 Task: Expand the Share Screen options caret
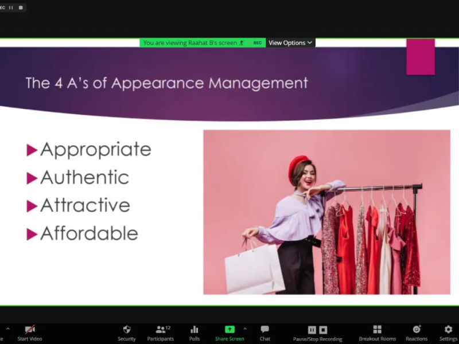pyautogui.click(x=245, y=329)
